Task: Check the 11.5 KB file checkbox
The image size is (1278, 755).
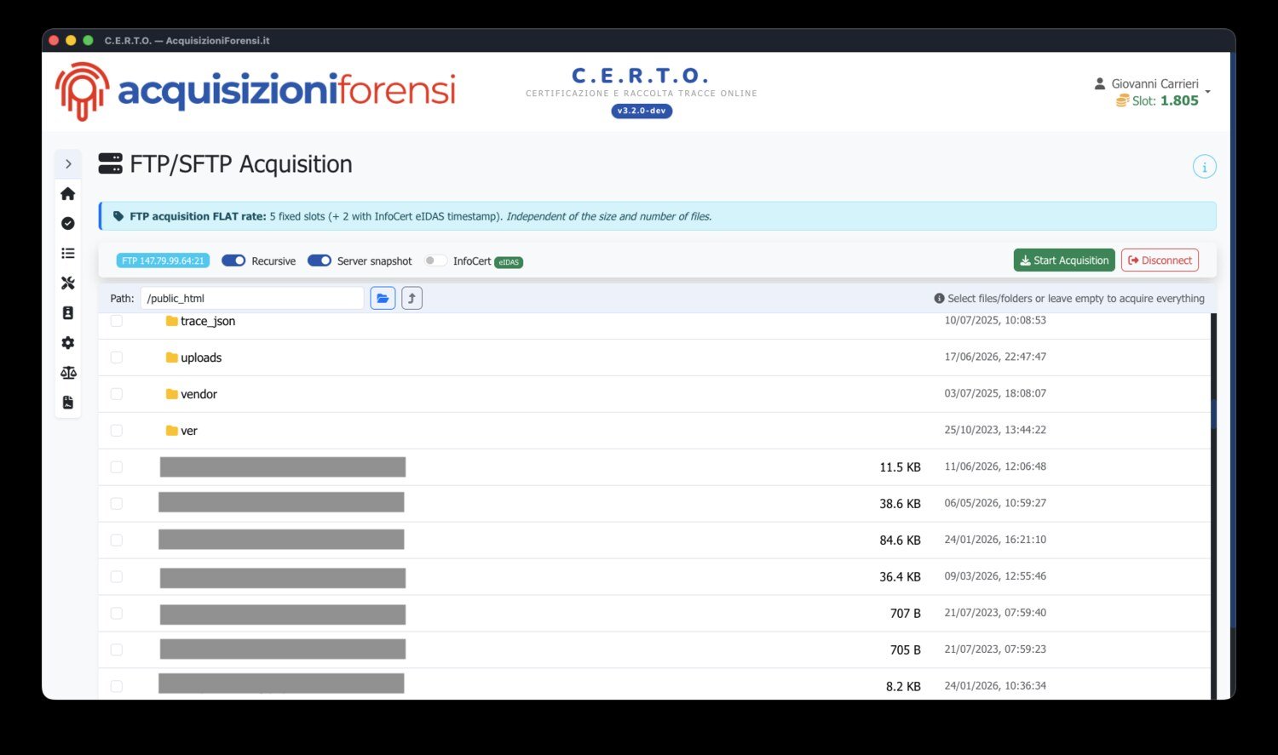Action: coord(117,467)
